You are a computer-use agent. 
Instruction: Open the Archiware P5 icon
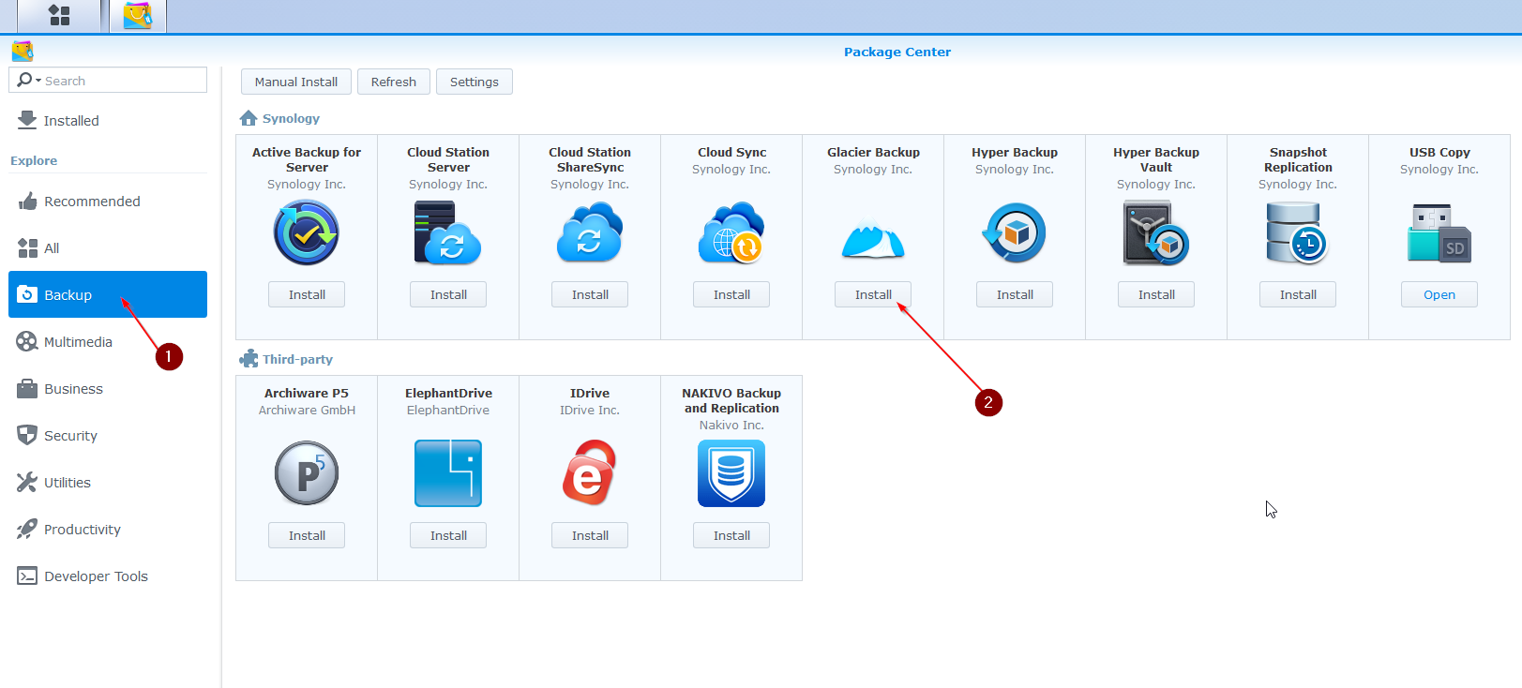pyautogui.click(x=307, y=473)
